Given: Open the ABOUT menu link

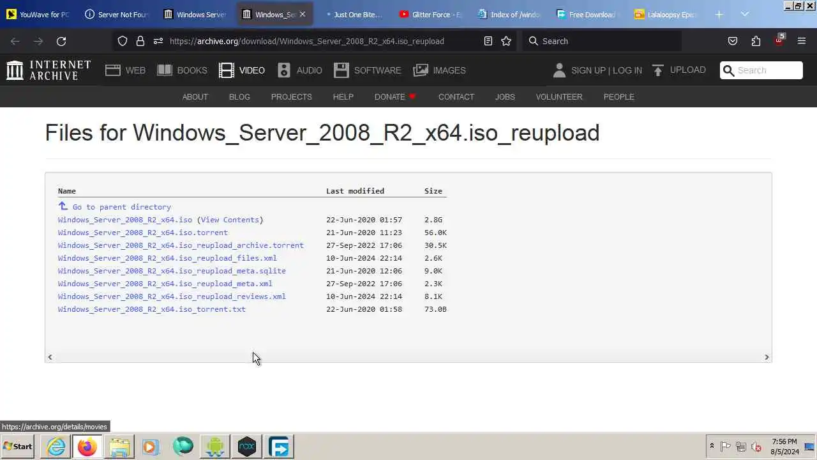Looking at the screenshot, I should point(195,97).
